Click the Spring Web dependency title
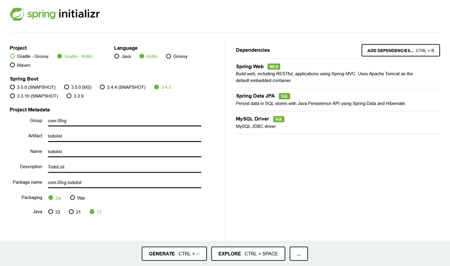The image size is (450, 266). click(250, 66)
